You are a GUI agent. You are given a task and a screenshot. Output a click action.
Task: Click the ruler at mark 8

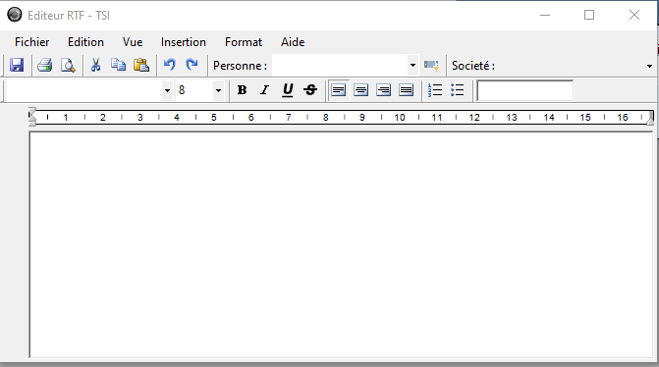[325, 118]
